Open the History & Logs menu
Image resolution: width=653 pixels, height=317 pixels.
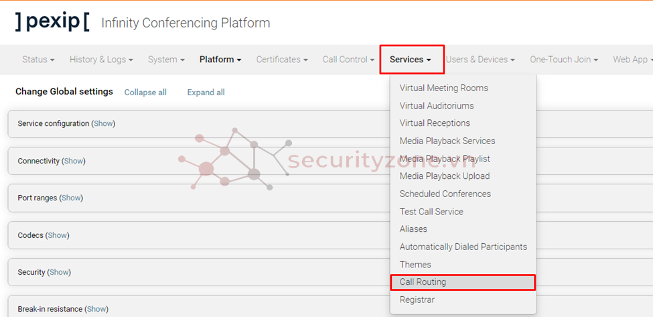(101, 60)
